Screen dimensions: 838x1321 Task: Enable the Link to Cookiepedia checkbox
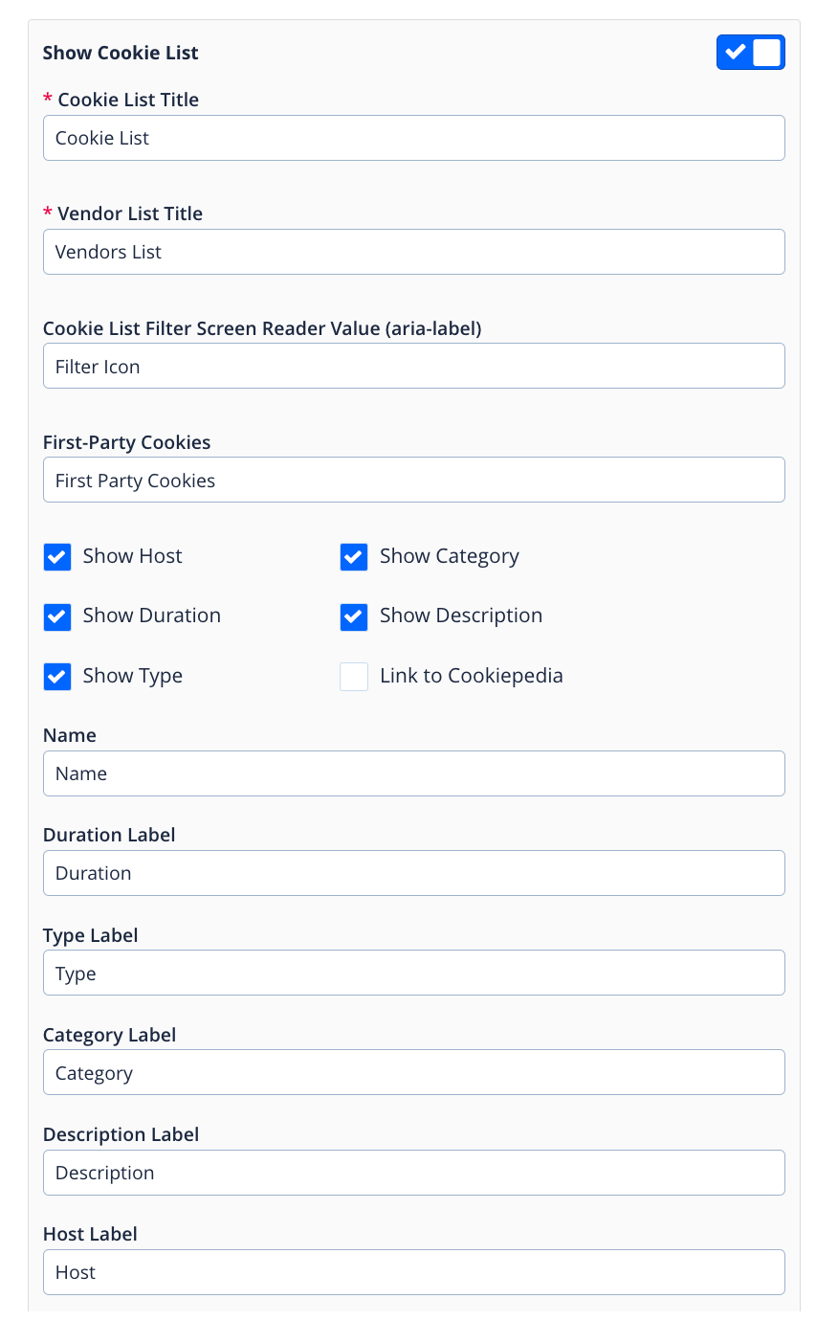pos(354,677)
